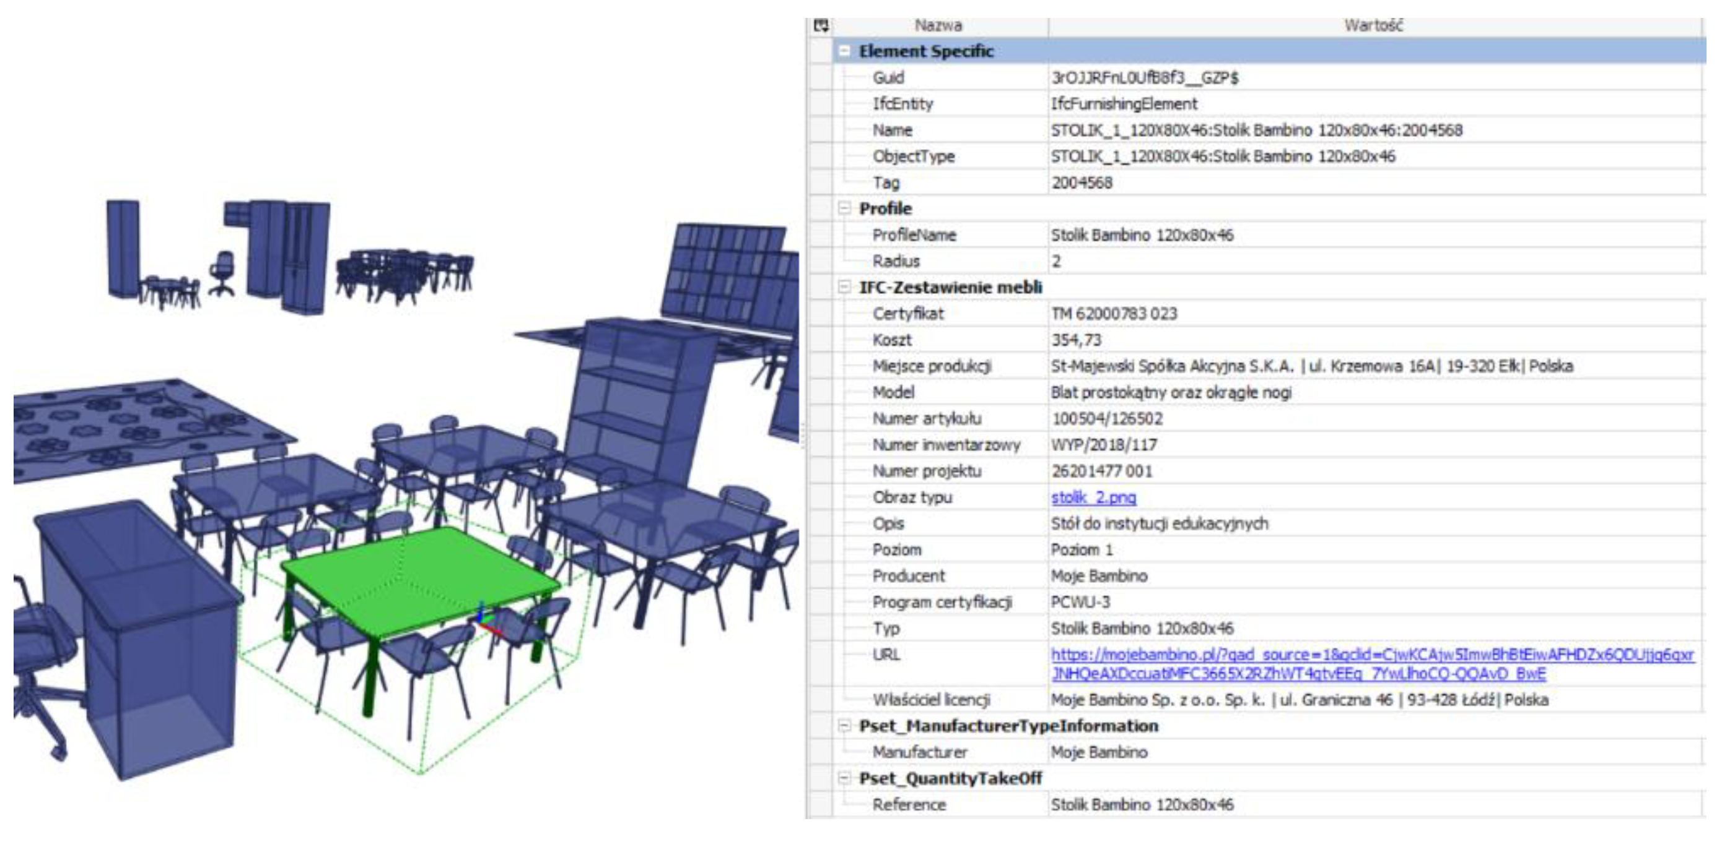
Task: Collapse the Pset_QuantityTakeOff group
Action: coord(845,778)
